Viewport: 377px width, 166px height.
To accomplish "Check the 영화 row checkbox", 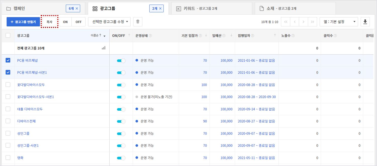I will (x=8, y=158).
